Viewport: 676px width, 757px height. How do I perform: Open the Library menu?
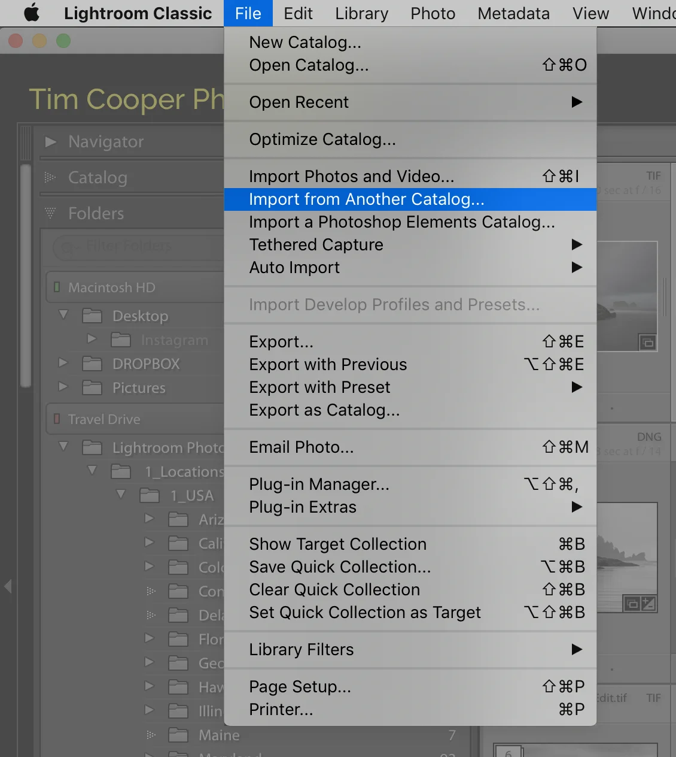[361, 13]
